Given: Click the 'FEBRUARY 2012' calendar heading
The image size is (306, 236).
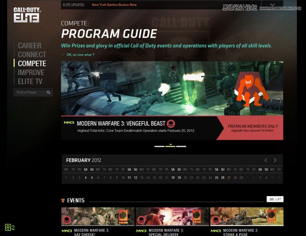Looking at the screenshot, I should point(83,160).
